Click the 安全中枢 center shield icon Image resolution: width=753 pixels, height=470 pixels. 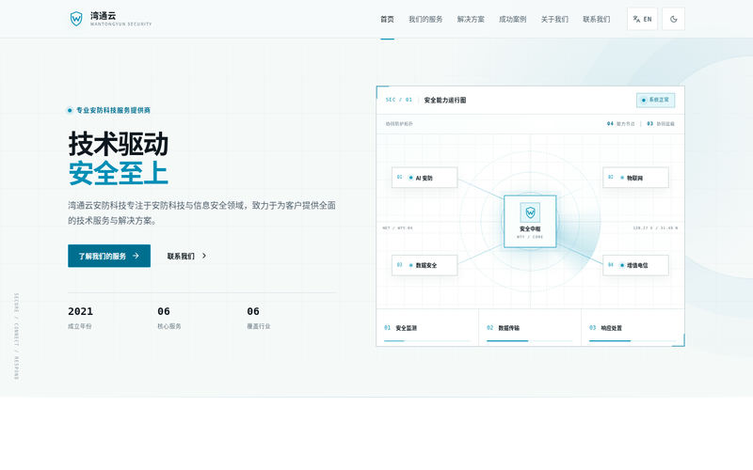tap(530, 212)
